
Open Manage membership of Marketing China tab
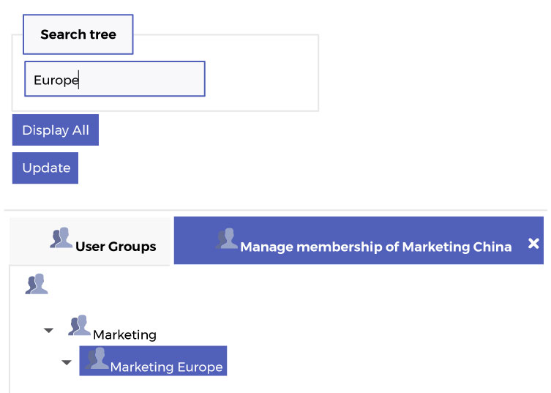tap(359, 241)
